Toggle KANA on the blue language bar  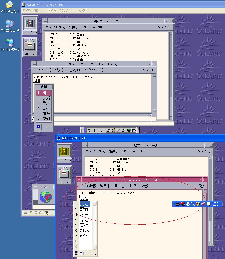[215, 205]
